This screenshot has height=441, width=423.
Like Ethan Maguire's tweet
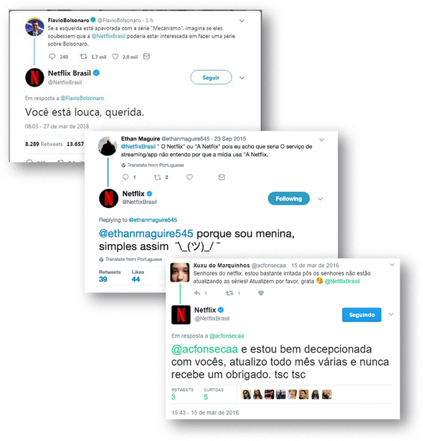[190, 177]
